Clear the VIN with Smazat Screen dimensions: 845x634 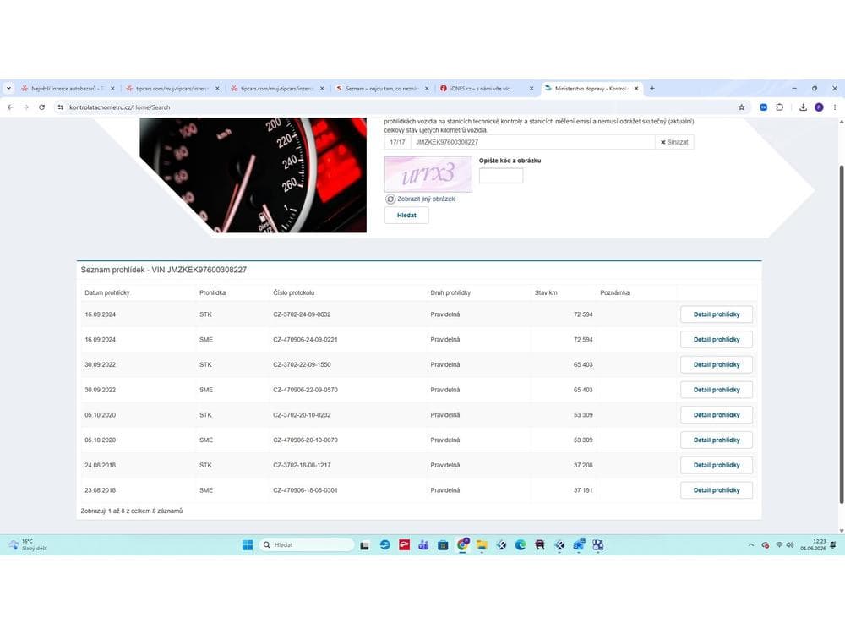[674, 142]
